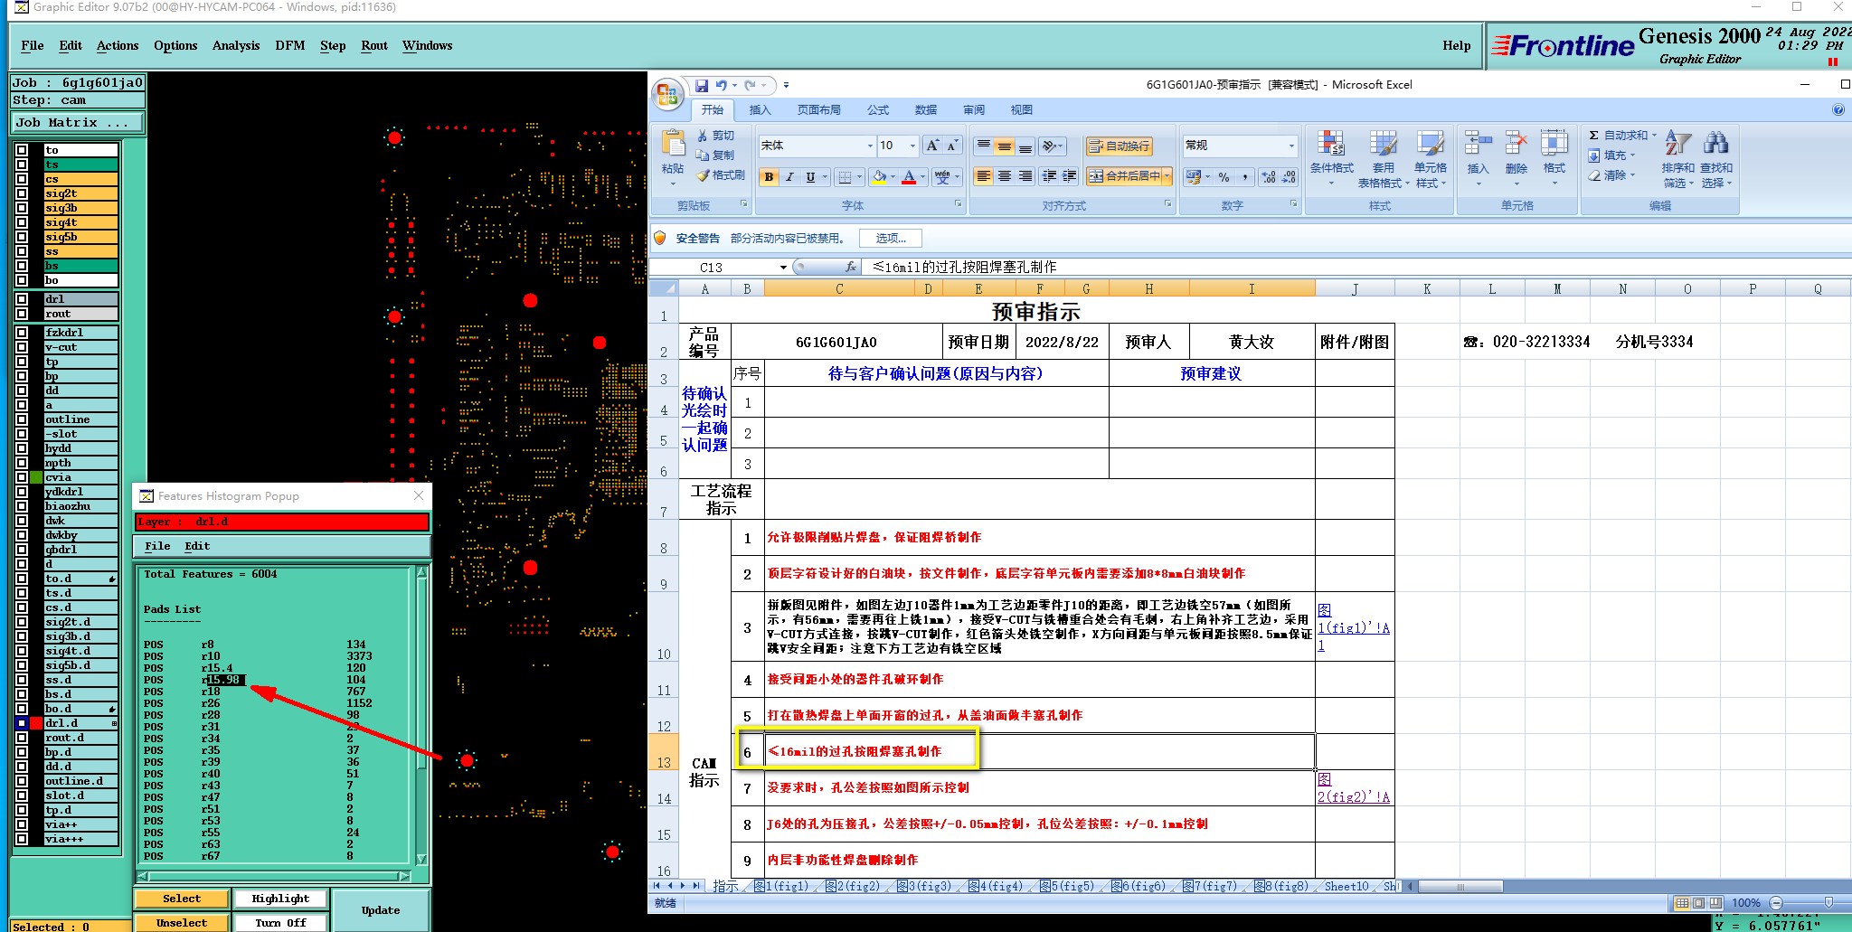The height and width of the screenshot is (932, 1852).
Task: Undo last action in Excel quick access toolbar
Action: tap(721, 85)
